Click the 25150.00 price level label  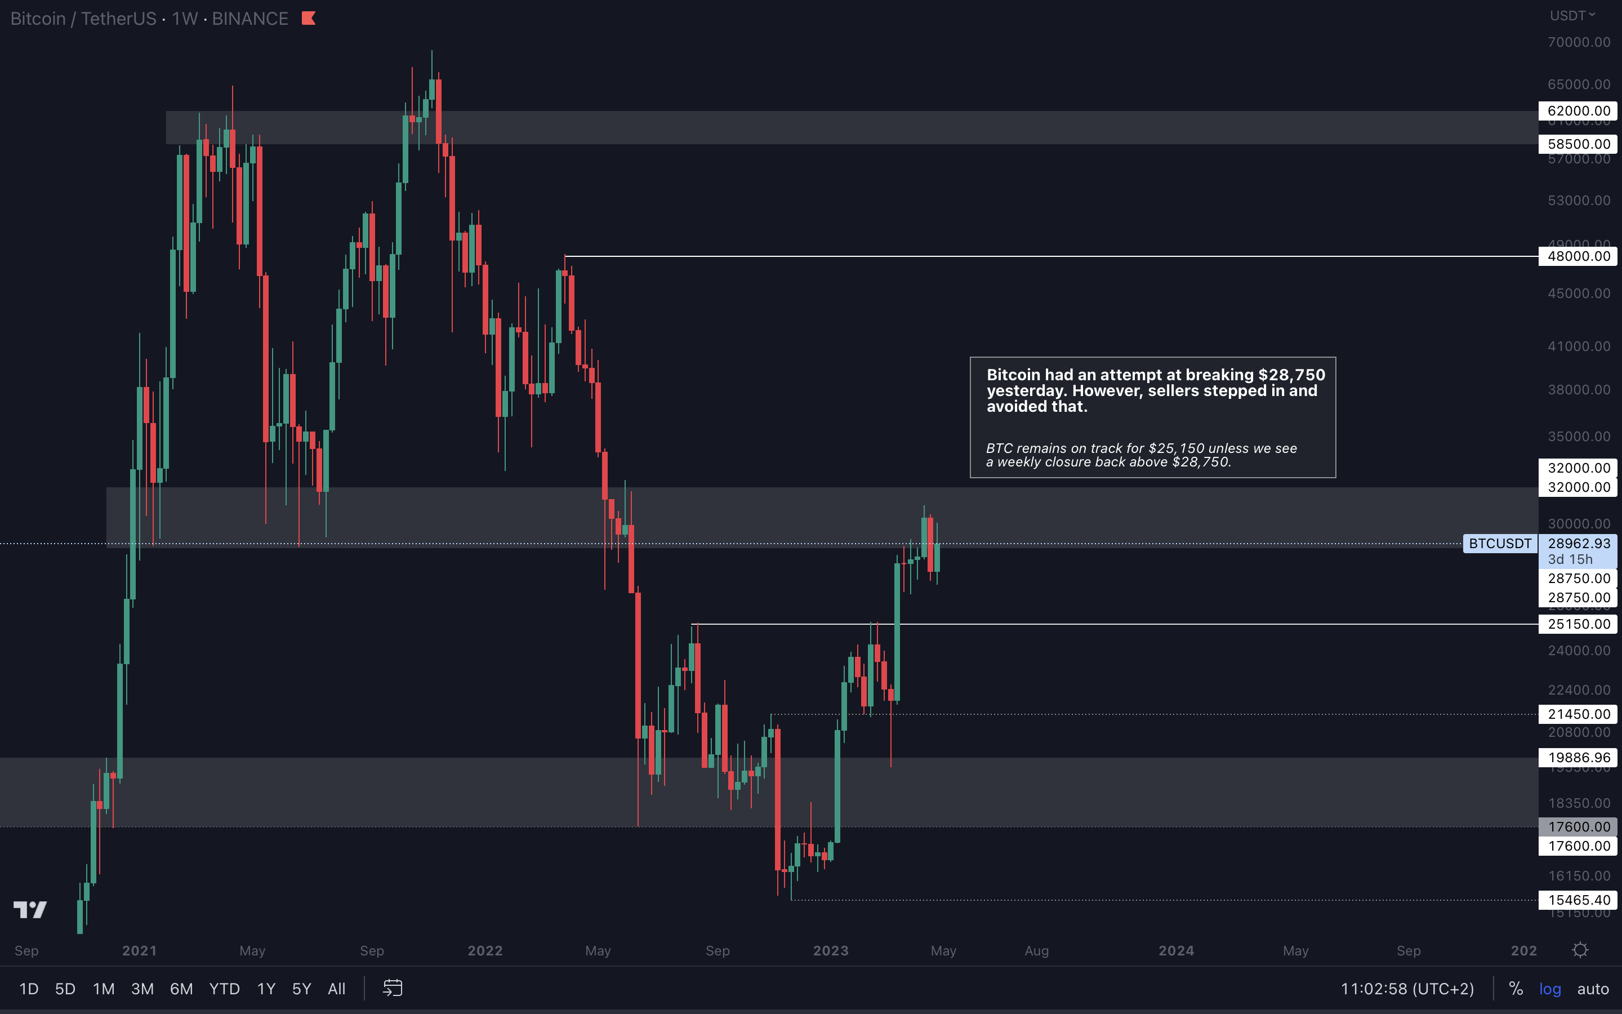point(1578,624)
